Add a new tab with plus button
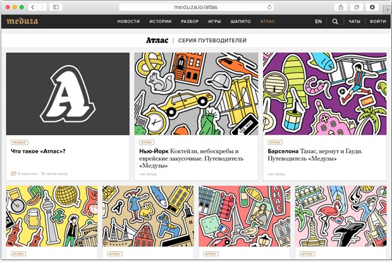 (x=387, y=10)
